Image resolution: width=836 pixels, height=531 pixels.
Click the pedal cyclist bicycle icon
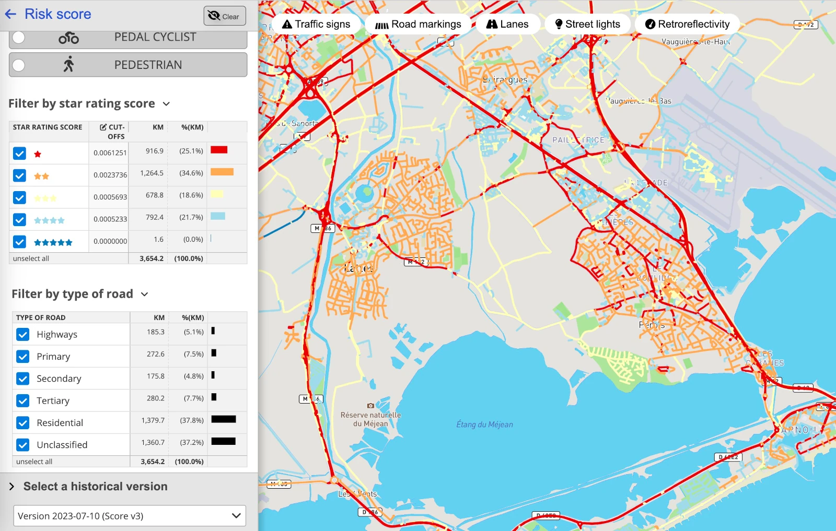(68, 38)
